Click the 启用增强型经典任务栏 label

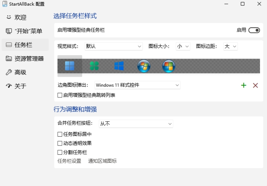(81, 30)
